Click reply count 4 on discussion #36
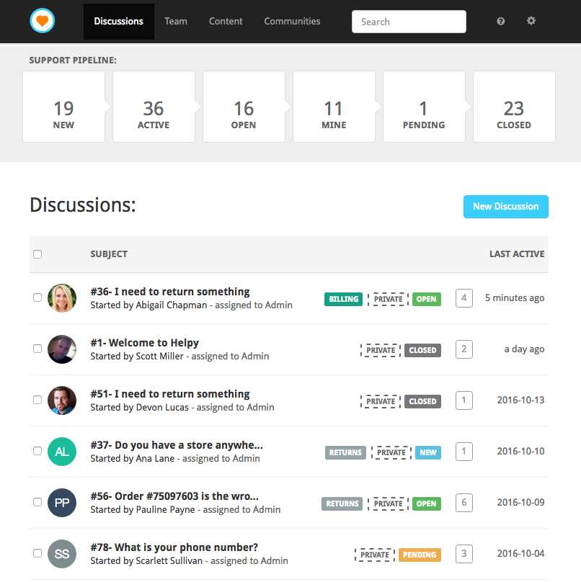Screen dimensions: 581x582 [464, 298]
